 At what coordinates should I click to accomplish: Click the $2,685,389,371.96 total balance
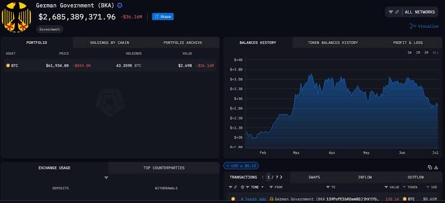point(77,17)
